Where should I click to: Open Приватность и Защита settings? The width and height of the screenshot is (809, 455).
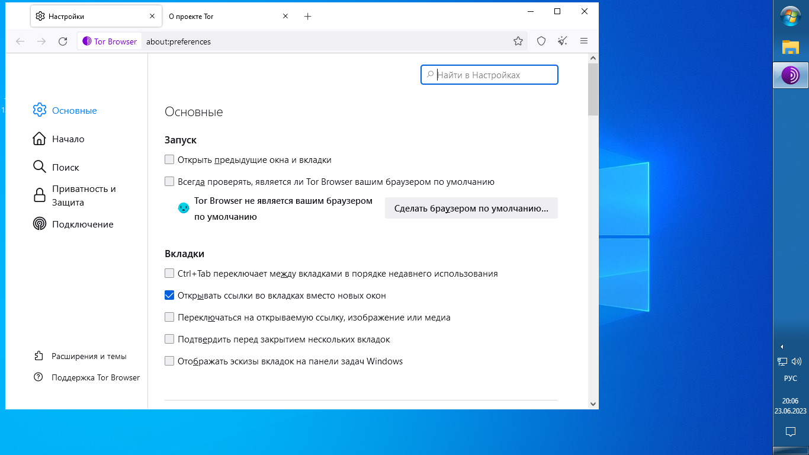(x=75, y=196)
